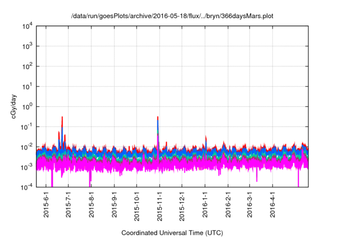
Task: Click the tall spike peak near 2015-11-1
Action: click(158, 117)
